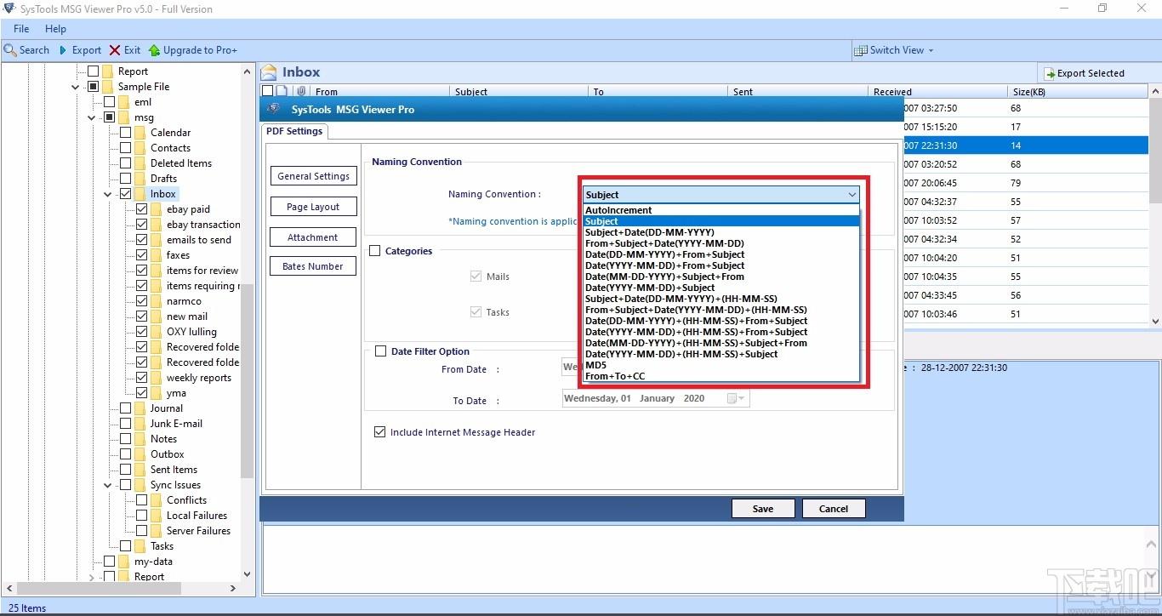Select the Deleted Items folder
1162x616 pixels.
(181, 163)
